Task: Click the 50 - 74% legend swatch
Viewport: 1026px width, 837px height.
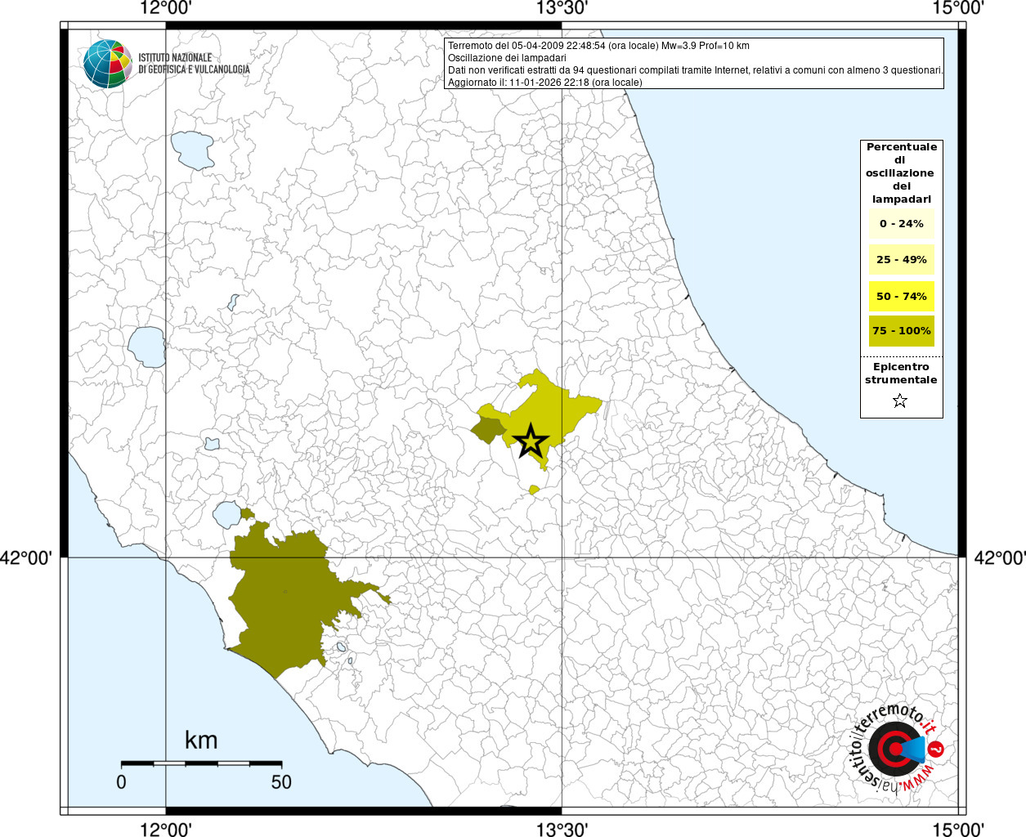Action: tap(901, 296)
